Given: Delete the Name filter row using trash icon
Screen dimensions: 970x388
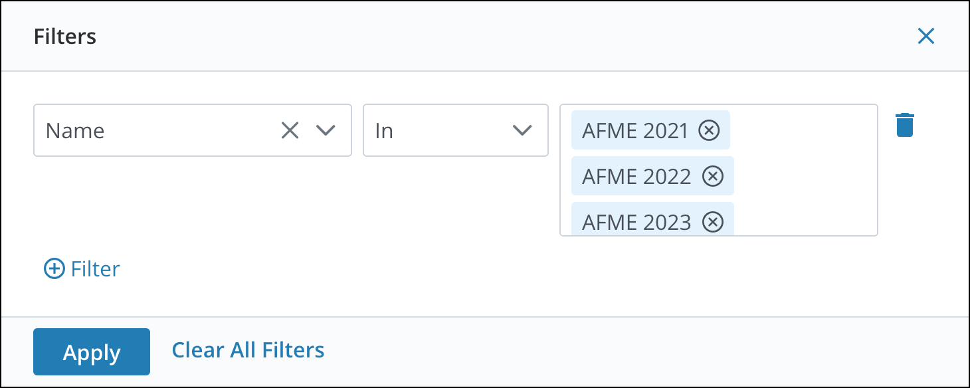Looking at the screenshot, I should (x=904, y=124).
